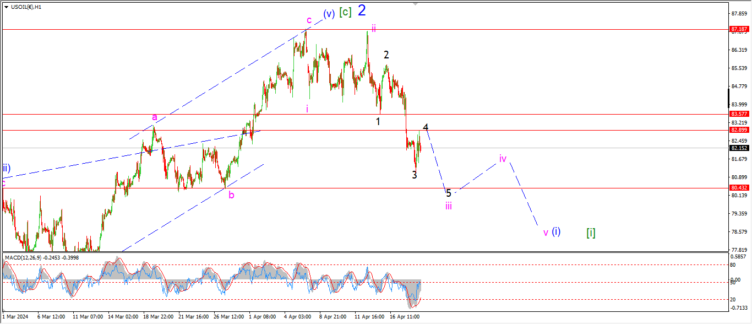Select the green [c] wave label
The image size is (752, 324).
[345, 12]
